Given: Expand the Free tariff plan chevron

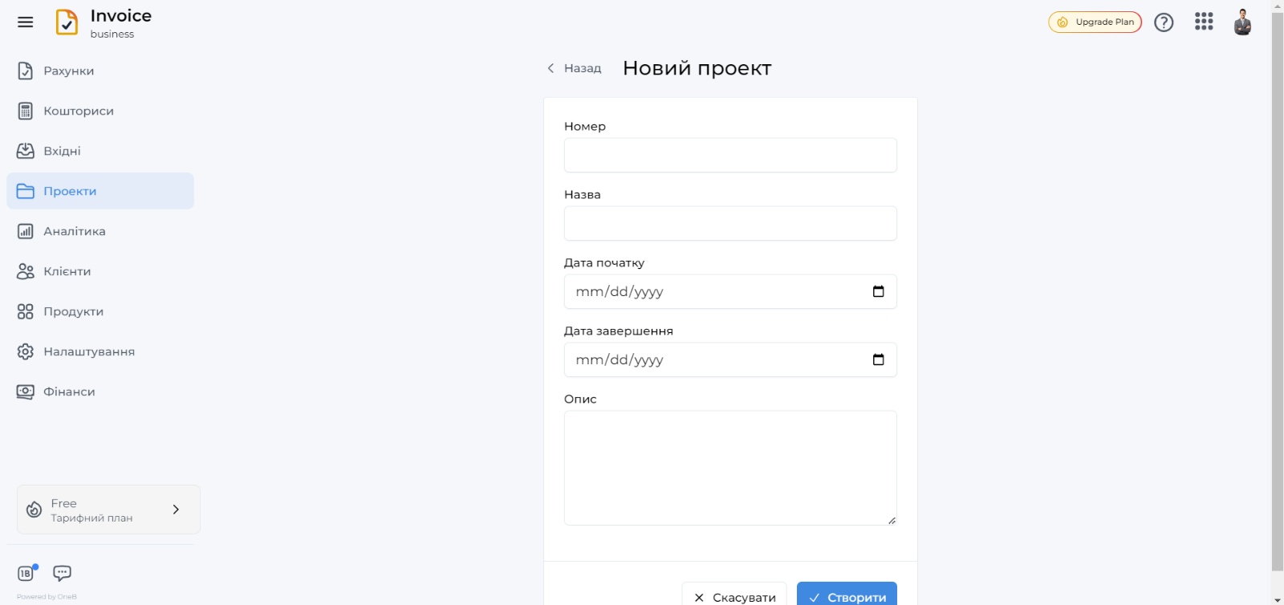Looking at the screenshot, I should pyautogui.click(x=176, y=510).
